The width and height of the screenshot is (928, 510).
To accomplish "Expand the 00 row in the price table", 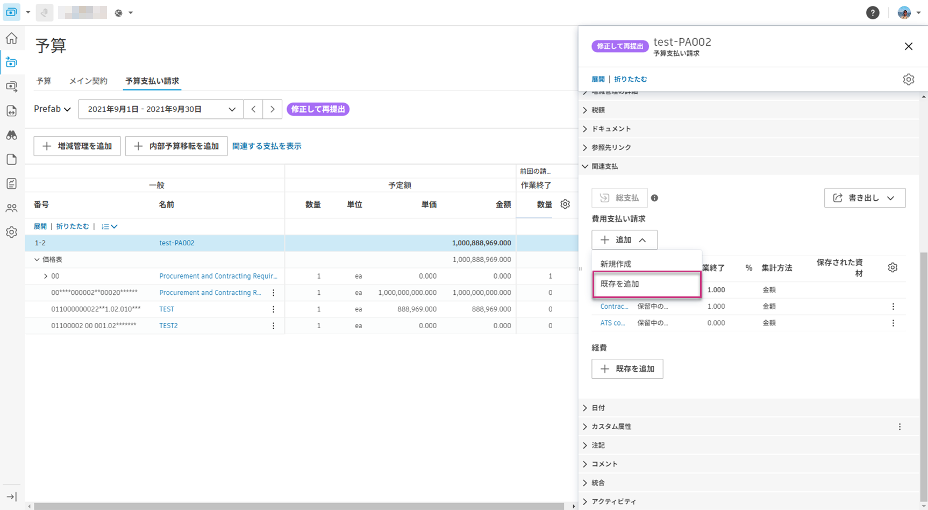I will tap(45, 275).
